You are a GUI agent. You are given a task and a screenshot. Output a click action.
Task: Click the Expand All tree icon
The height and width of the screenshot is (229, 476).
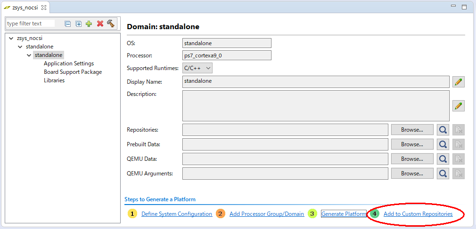tap(79, 24)
